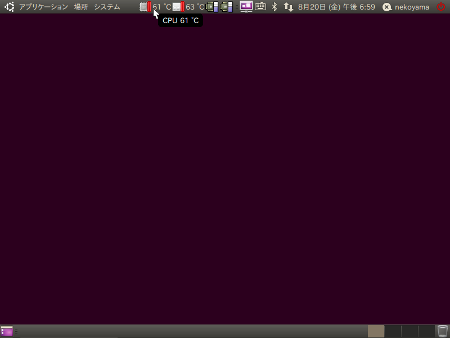Image resolution: width=450 pixels, height=338 pixels.
Task: Click the 63 °C temperature reading
Action: pyautogui.click(x=195, y=7)
